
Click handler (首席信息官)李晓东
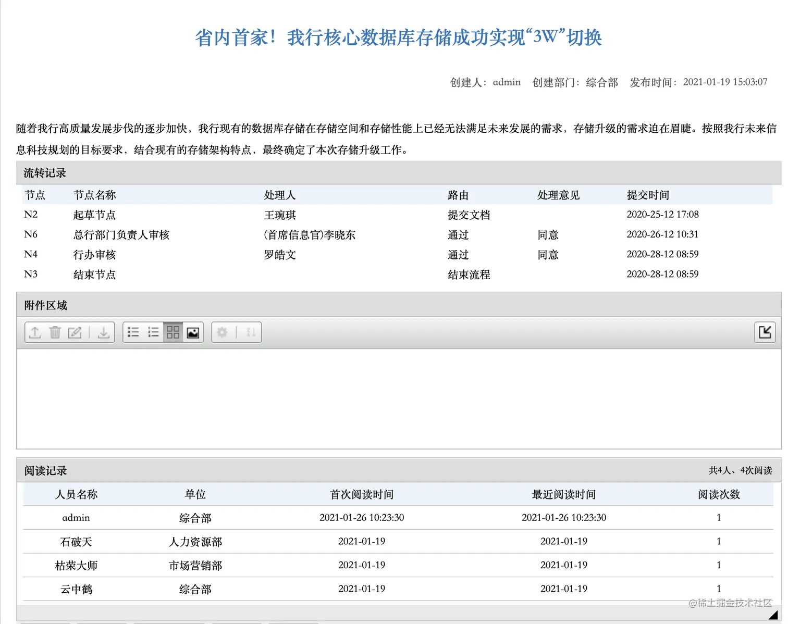(310, 235)
